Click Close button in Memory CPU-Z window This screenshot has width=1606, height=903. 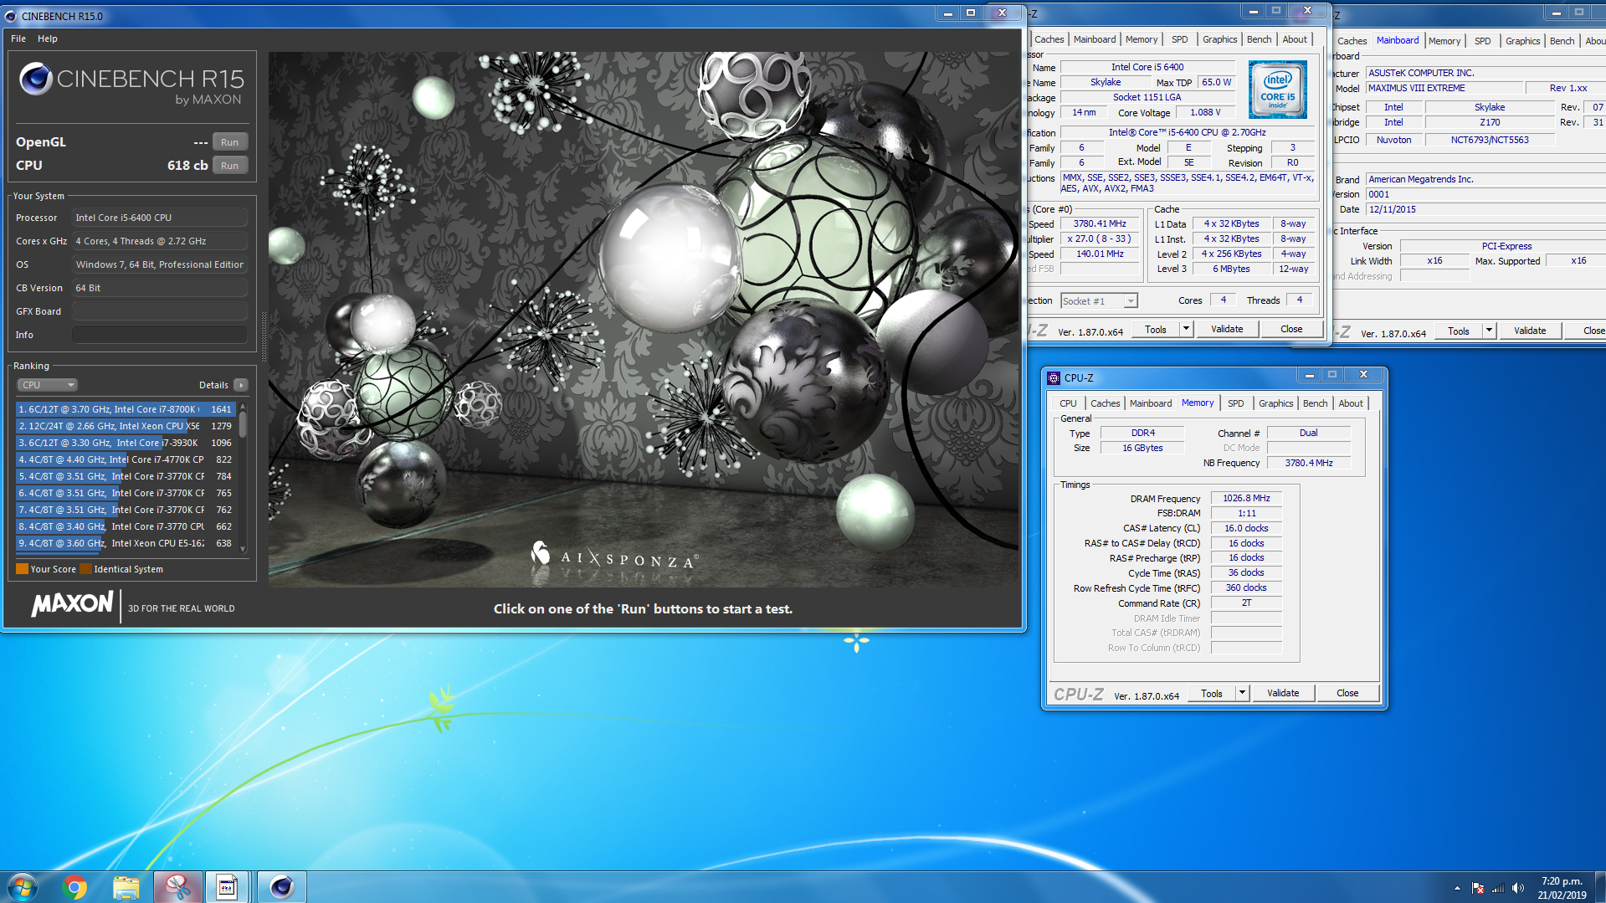point(1347,693)
